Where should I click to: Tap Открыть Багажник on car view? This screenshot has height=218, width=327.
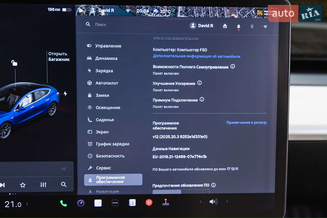click(59, 56)
